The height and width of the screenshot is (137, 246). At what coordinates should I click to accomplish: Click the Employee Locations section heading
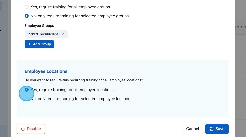pos(46,71)
